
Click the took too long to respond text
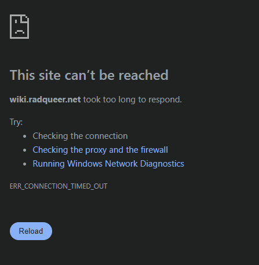(x=133, y=100)
